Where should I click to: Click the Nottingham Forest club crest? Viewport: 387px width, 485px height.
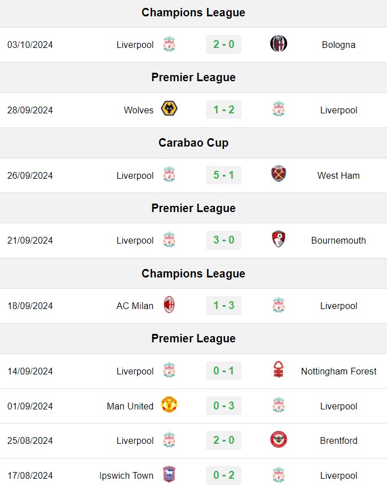(x=279, y=369)
